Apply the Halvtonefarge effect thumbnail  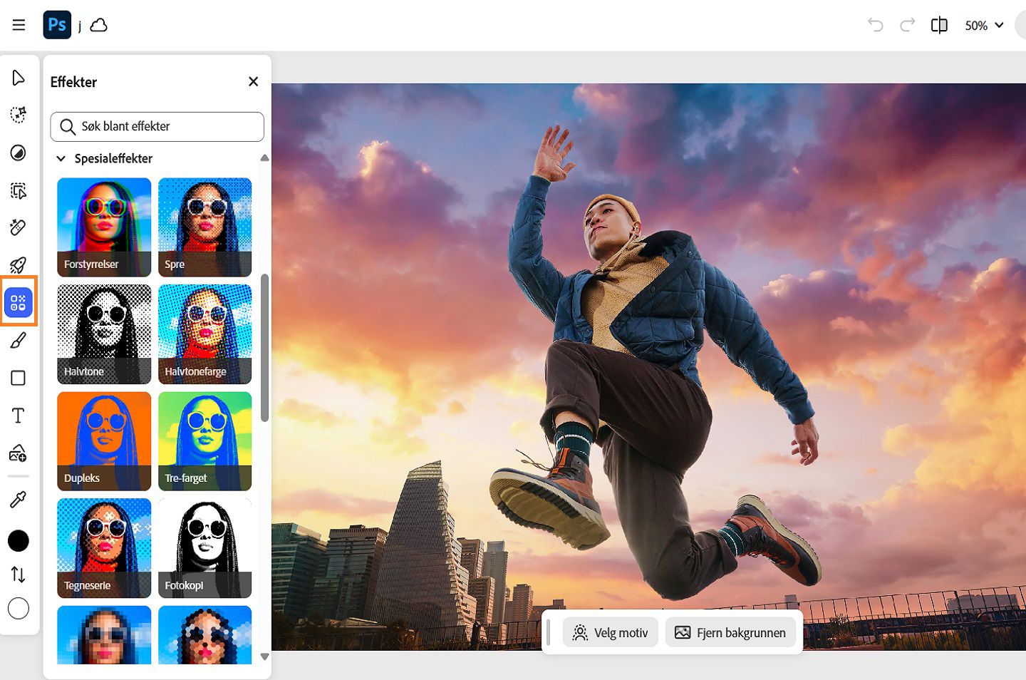(205, 334)
